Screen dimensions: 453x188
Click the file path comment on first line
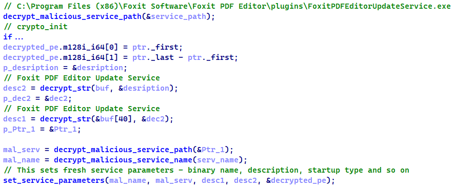click(x=227, y=6)
